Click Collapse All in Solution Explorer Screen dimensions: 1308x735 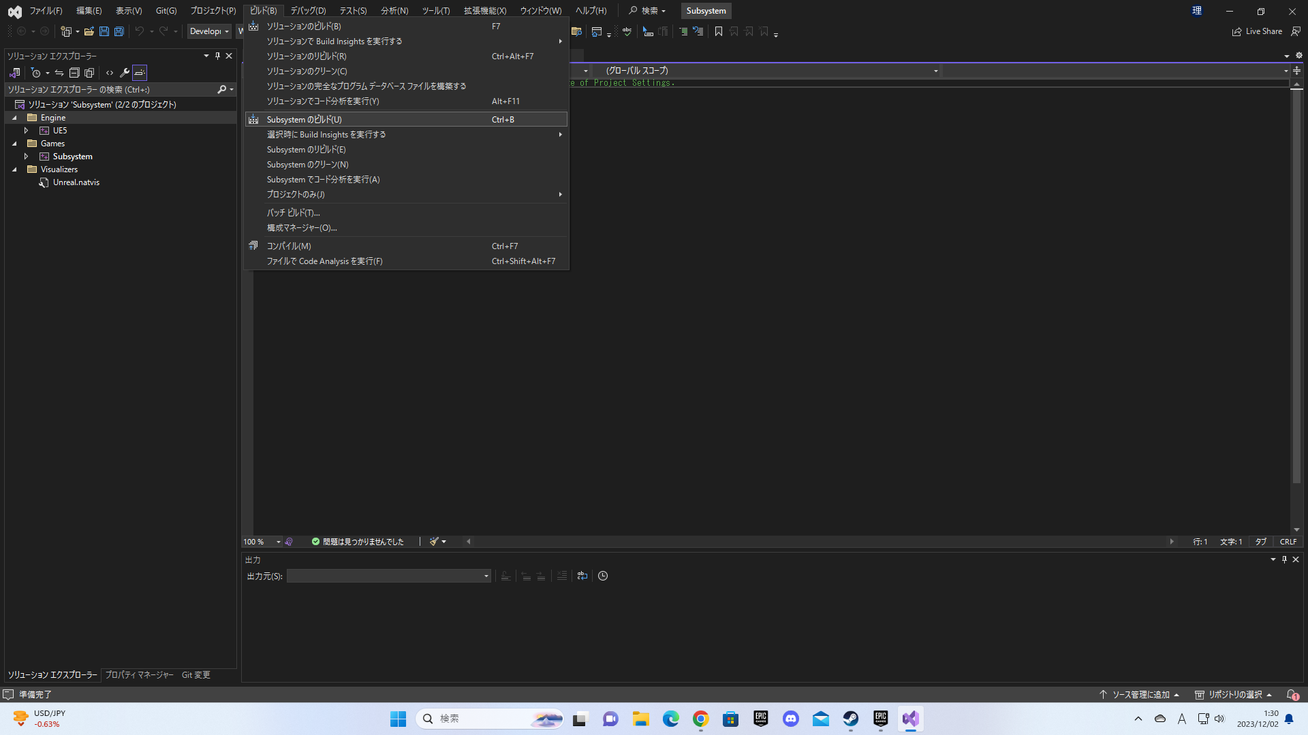(74, 73)
